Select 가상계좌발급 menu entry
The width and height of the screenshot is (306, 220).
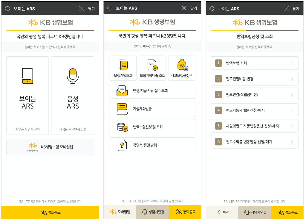(152, 109)
